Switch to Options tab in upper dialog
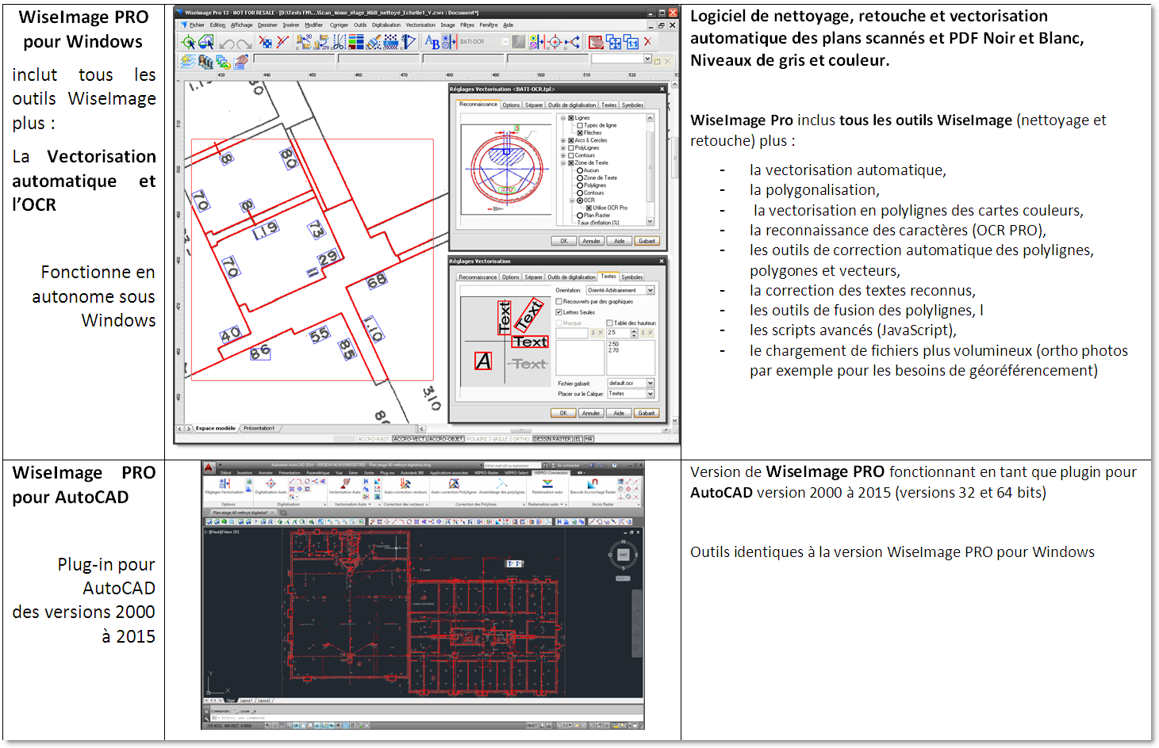The height and width of the screenshot is (748, 1159). pos(511,105)
